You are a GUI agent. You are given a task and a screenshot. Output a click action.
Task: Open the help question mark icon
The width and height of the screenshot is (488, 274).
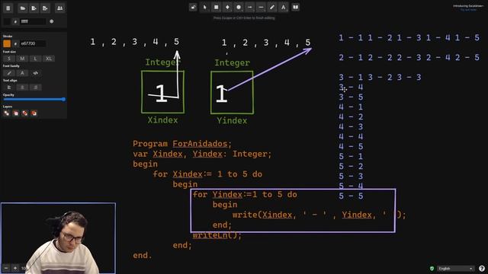point(482,269)
